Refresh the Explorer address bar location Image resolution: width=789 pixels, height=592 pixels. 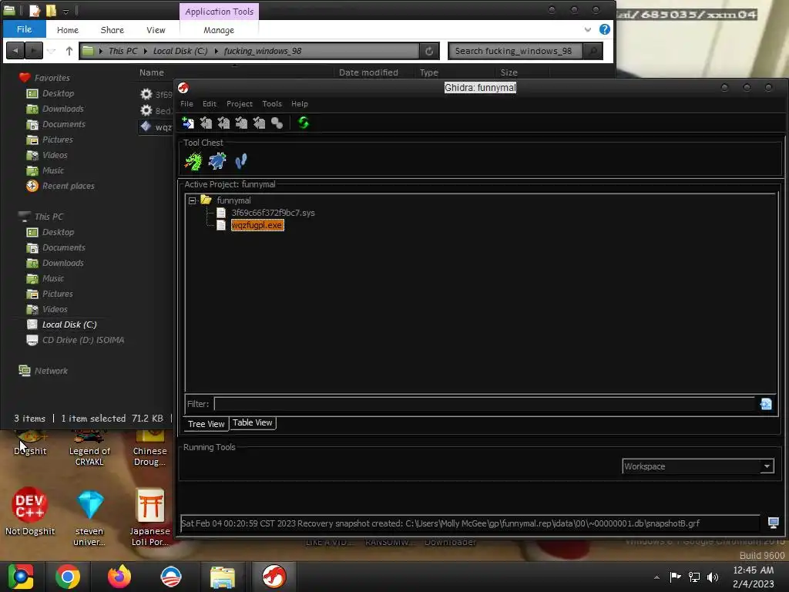pyautogui.click(x=429, y=51)
